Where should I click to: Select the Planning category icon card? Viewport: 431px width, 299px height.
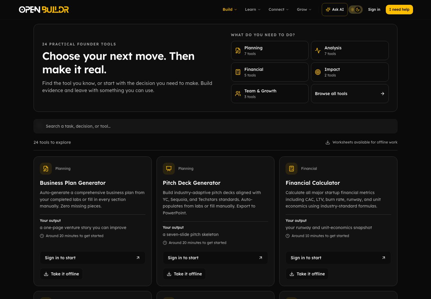[270, 51]
